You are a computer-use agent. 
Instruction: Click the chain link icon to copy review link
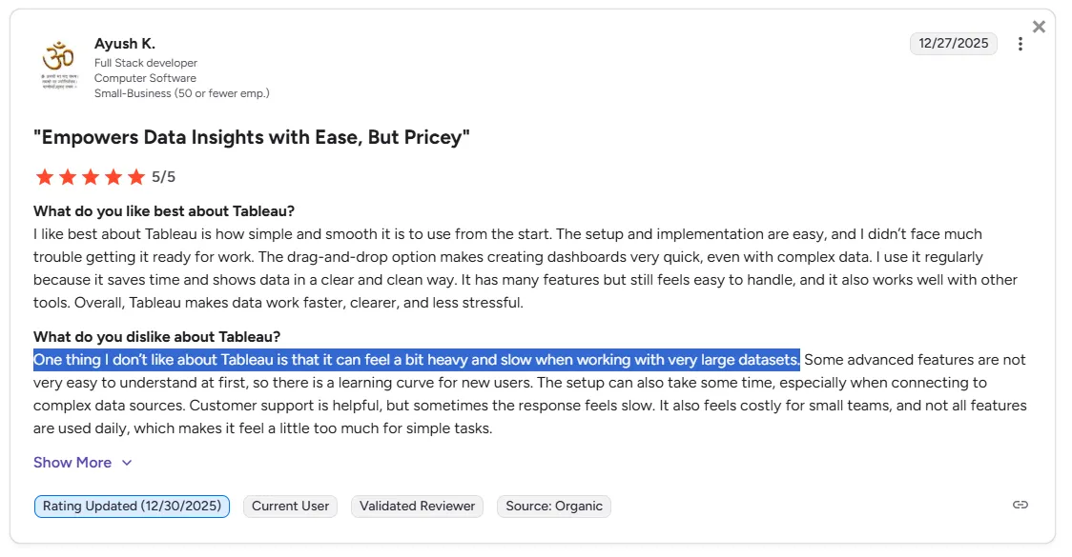[x=1020, y=506]
